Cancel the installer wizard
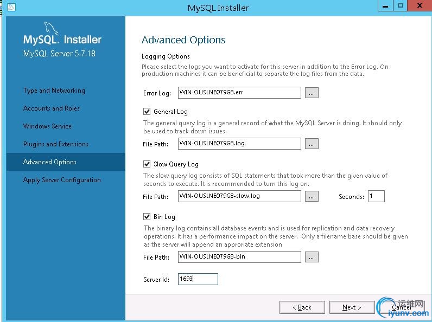The image size is (432, 322). click(x=402, y=307)
